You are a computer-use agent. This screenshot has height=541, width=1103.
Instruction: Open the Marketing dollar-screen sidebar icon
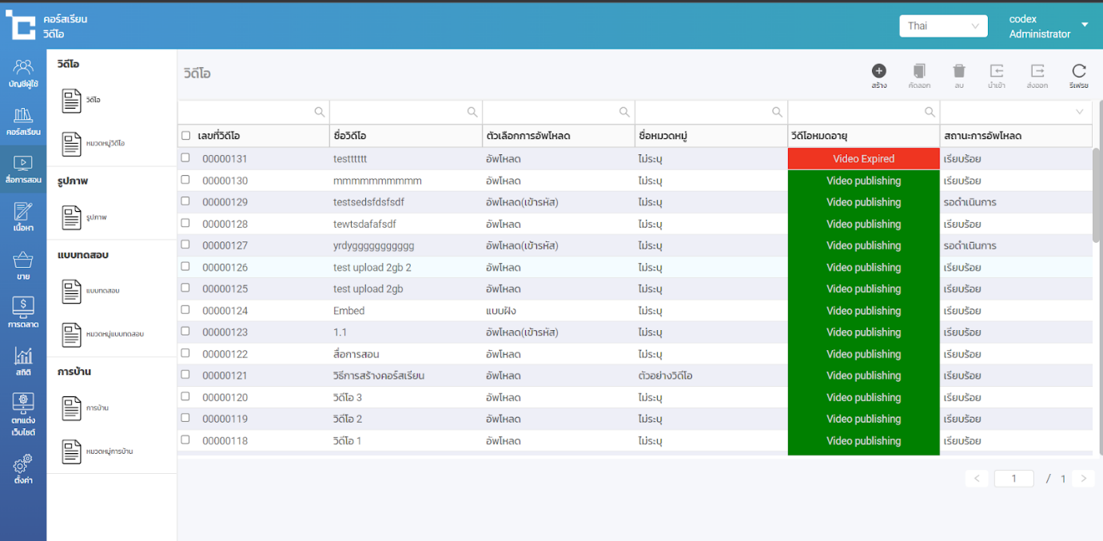pyautogui.click(x=23, y=311)
